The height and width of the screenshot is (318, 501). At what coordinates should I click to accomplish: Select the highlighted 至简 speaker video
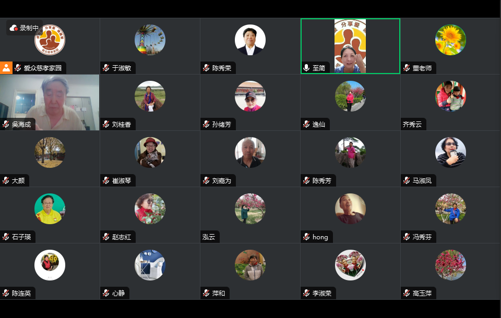tap(350, 46)
